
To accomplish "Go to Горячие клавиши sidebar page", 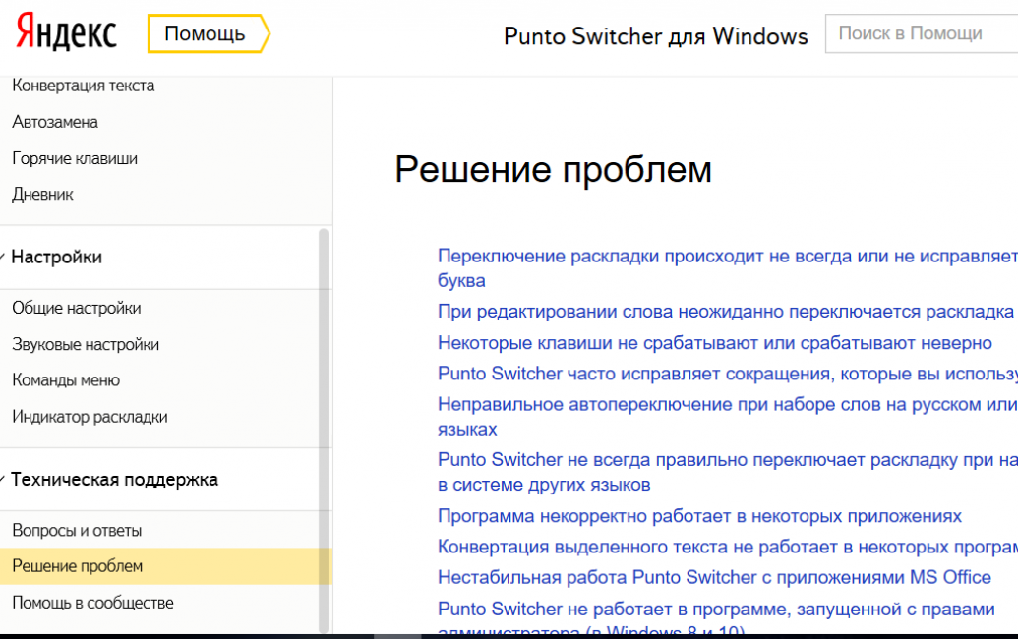I will point(75,158).
